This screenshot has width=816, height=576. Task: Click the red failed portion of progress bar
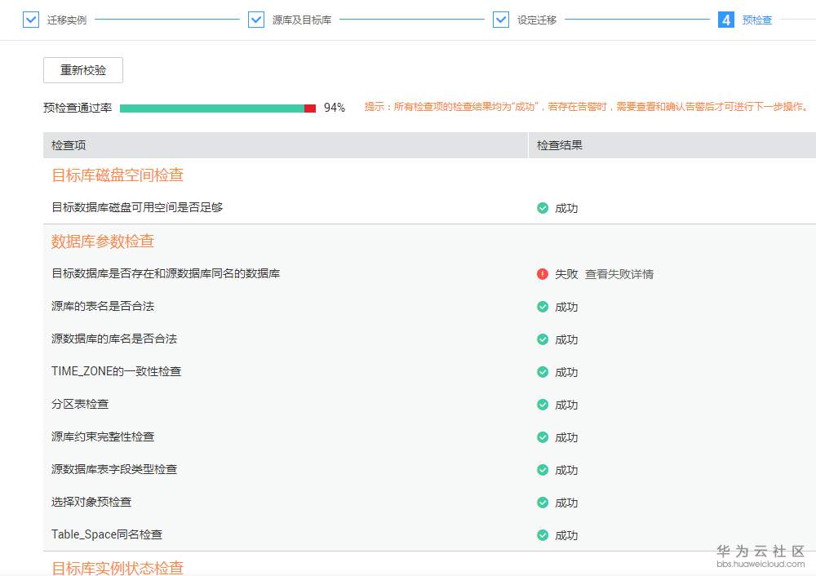click(310, 109)
